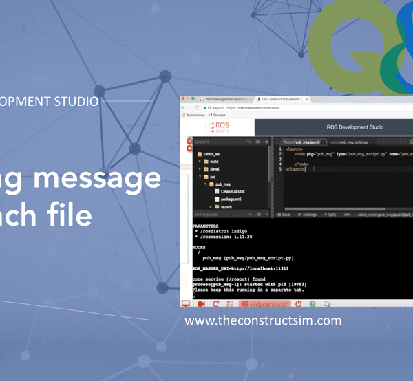Click the Workspaces panel title
Screen dimensions: 413x381
point(206,215)
